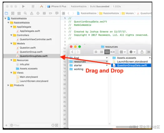Click the Finder back button
The image size is (164, 133).
(72, 52)
